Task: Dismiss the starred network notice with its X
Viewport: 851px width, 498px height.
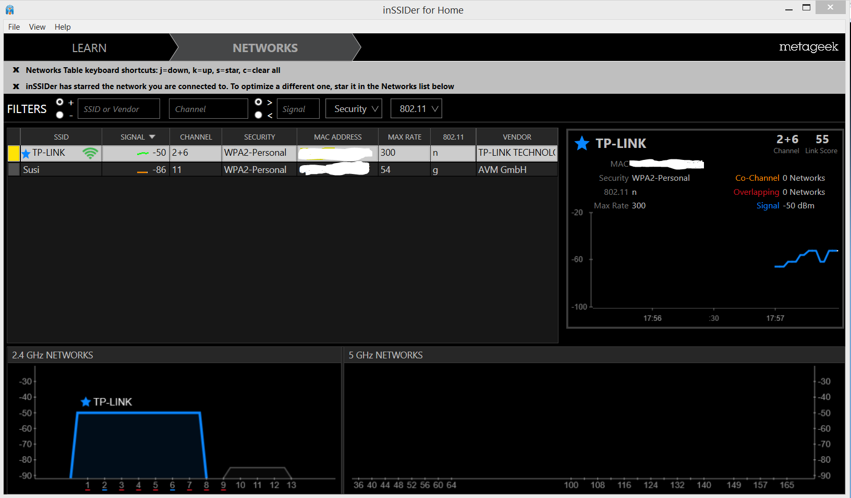Action: (x=16, y=86)
